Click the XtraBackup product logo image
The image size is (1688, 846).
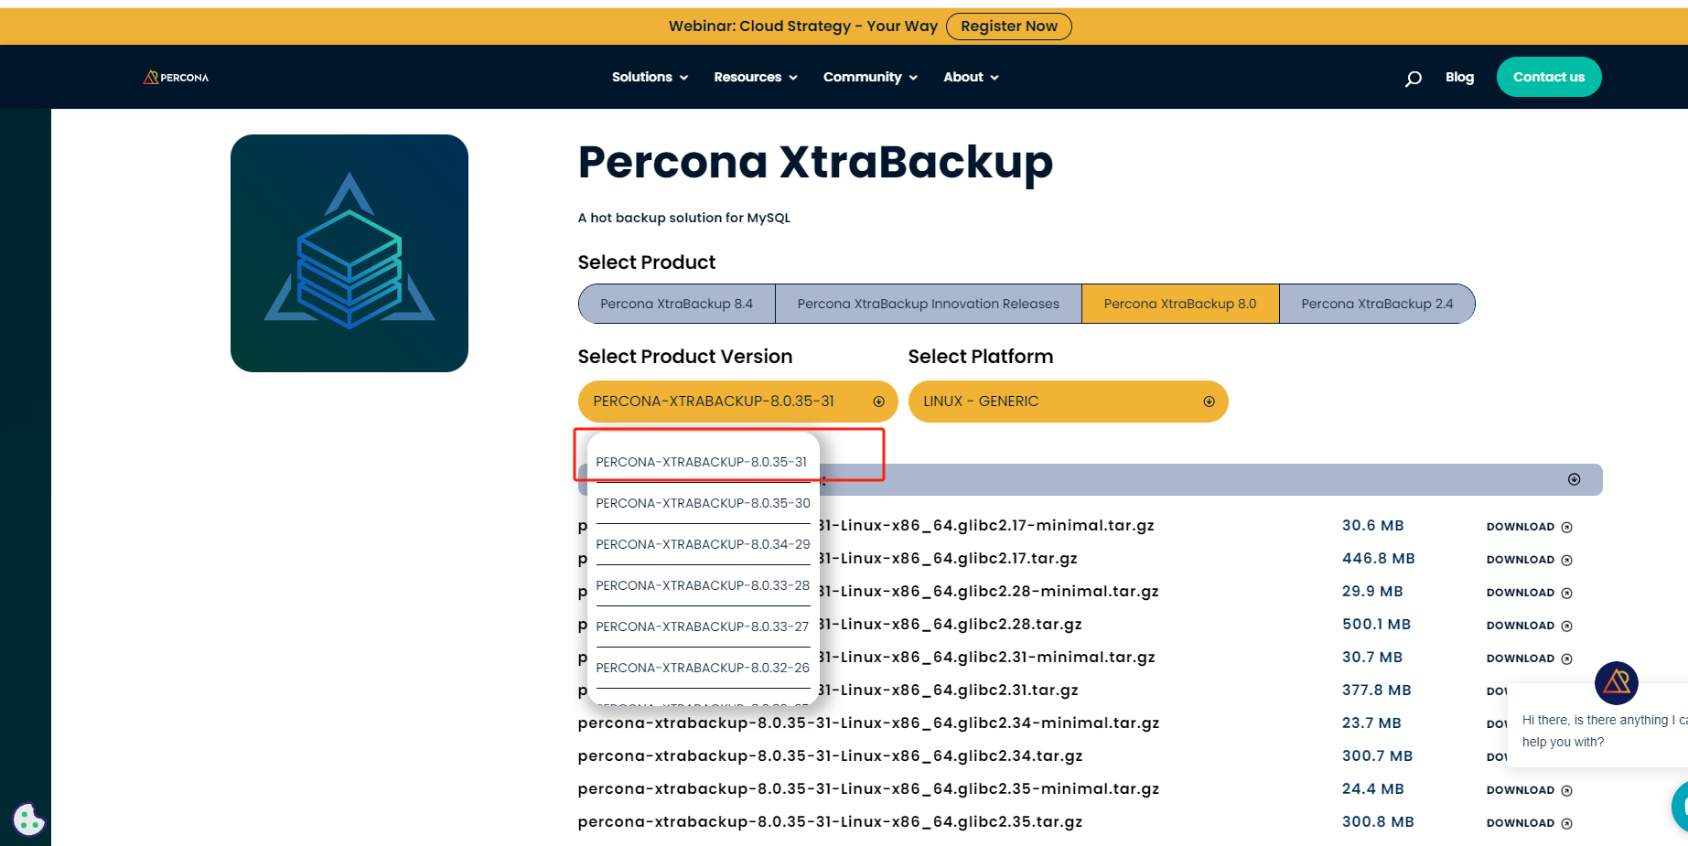tap(349, 253)
